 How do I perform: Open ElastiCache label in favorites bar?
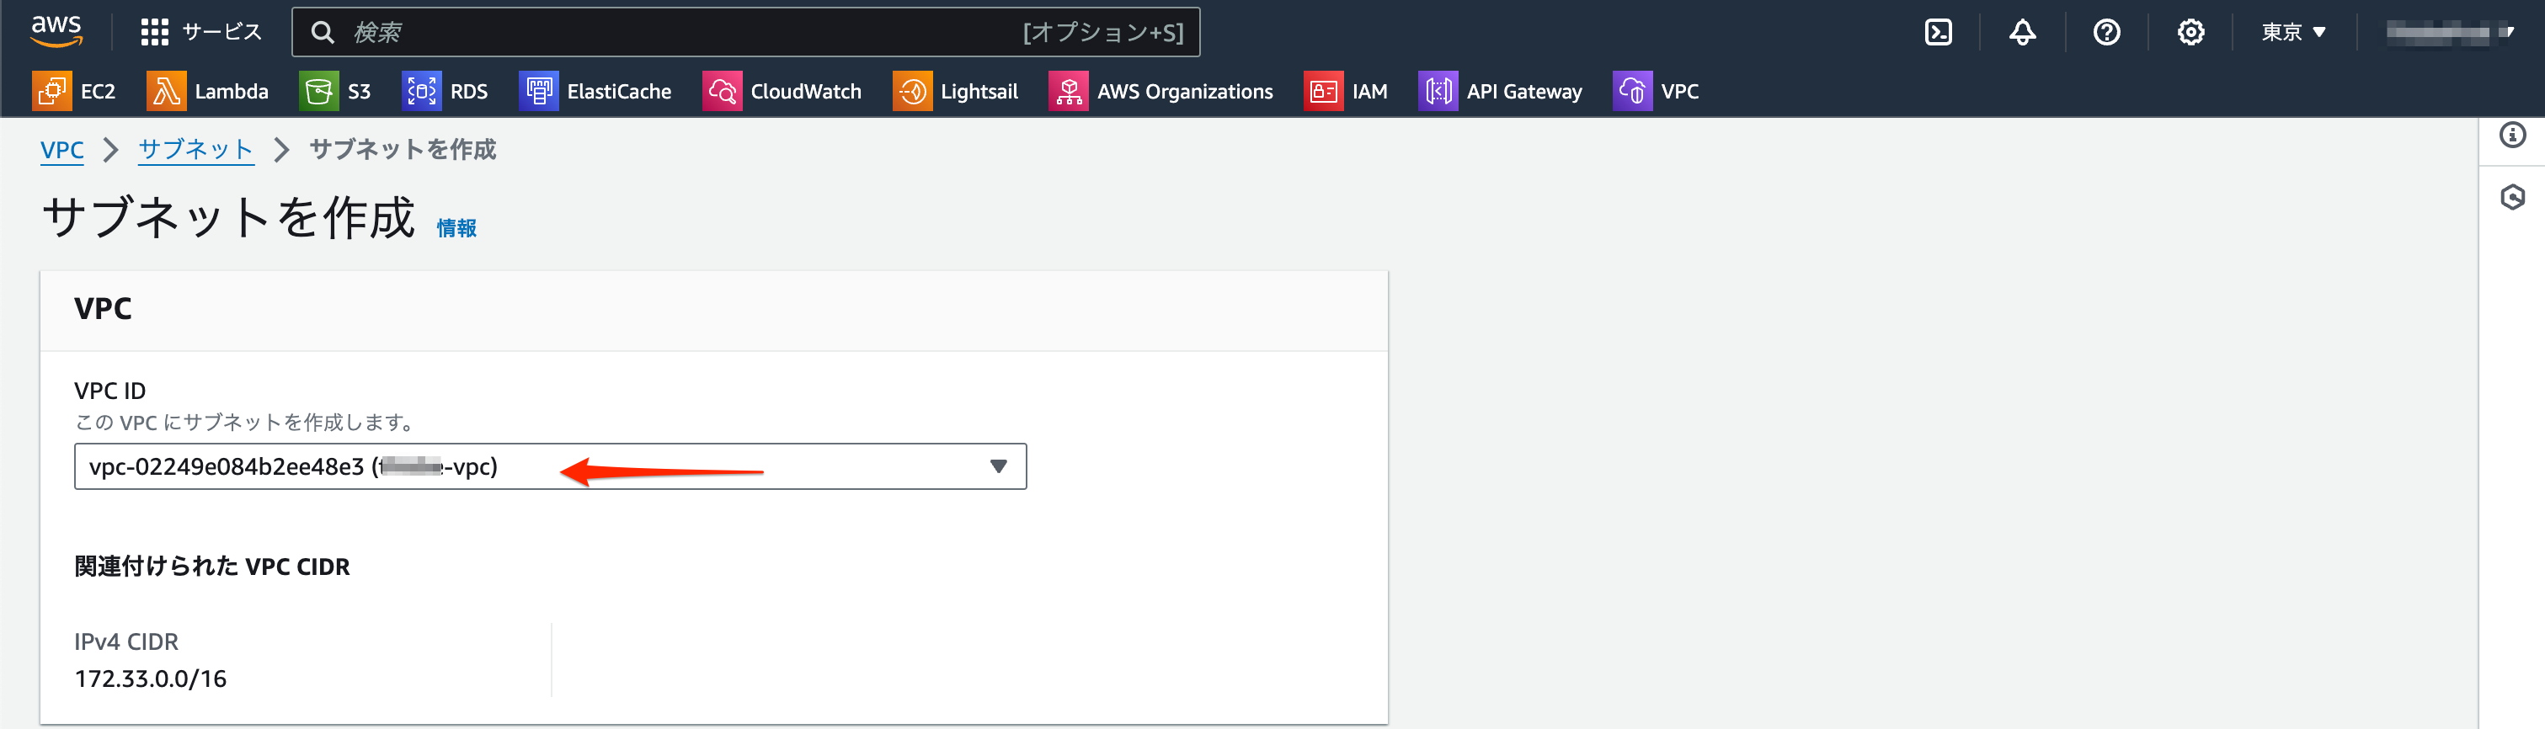pos(618,92)
